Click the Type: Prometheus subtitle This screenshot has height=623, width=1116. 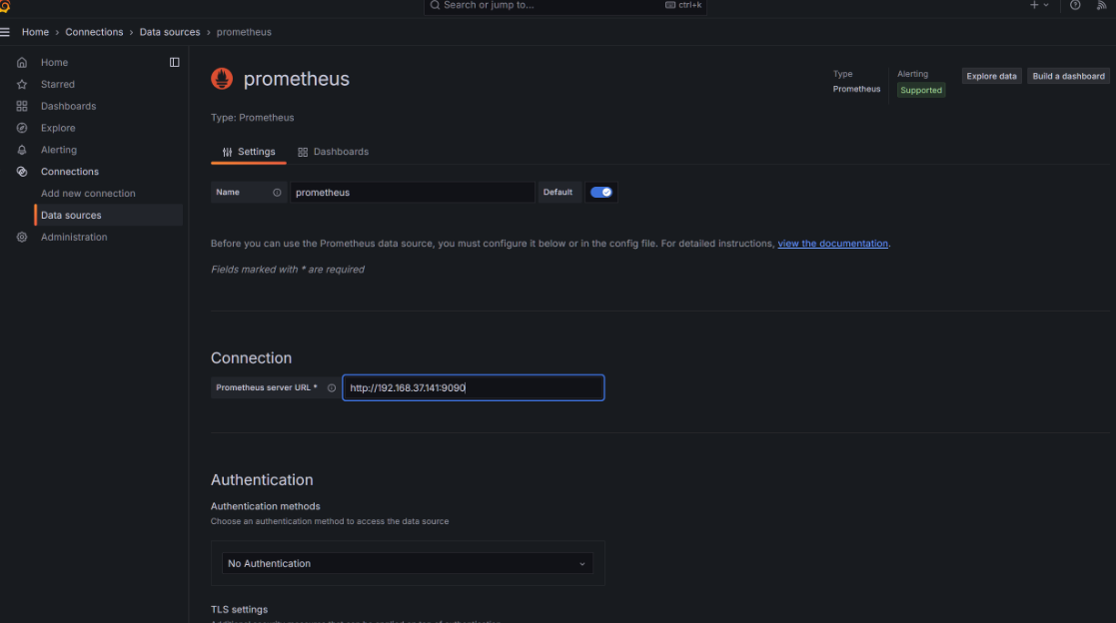pos(252,118)
